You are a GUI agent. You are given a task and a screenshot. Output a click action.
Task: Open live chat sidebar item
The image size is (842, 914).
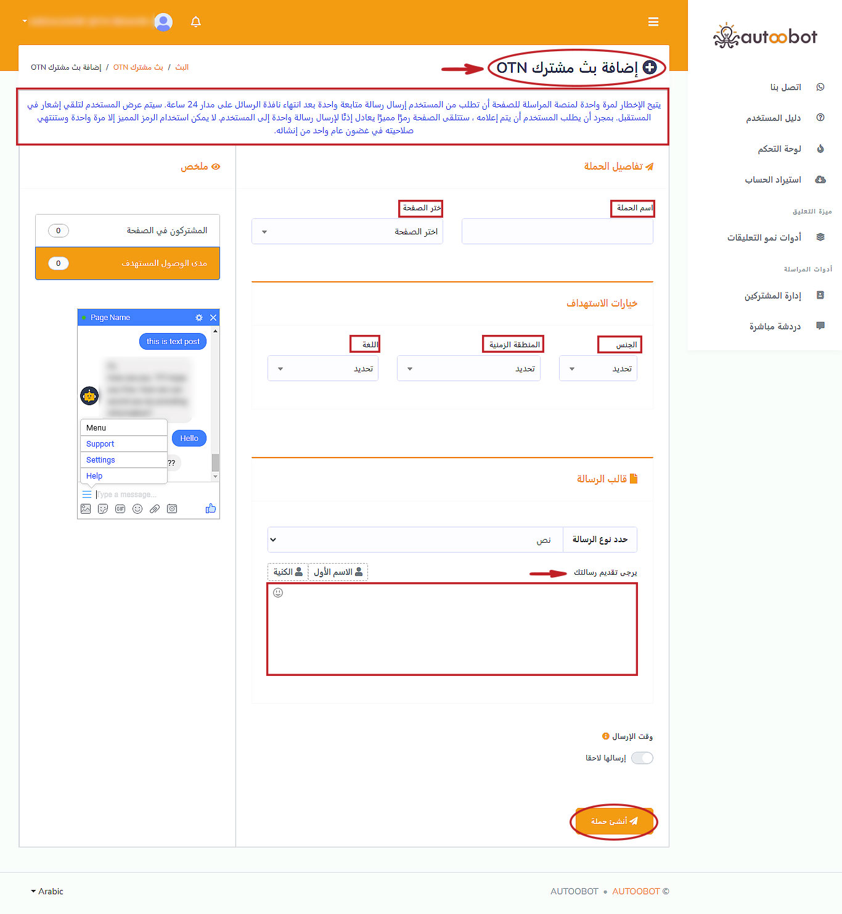point(775,326)
